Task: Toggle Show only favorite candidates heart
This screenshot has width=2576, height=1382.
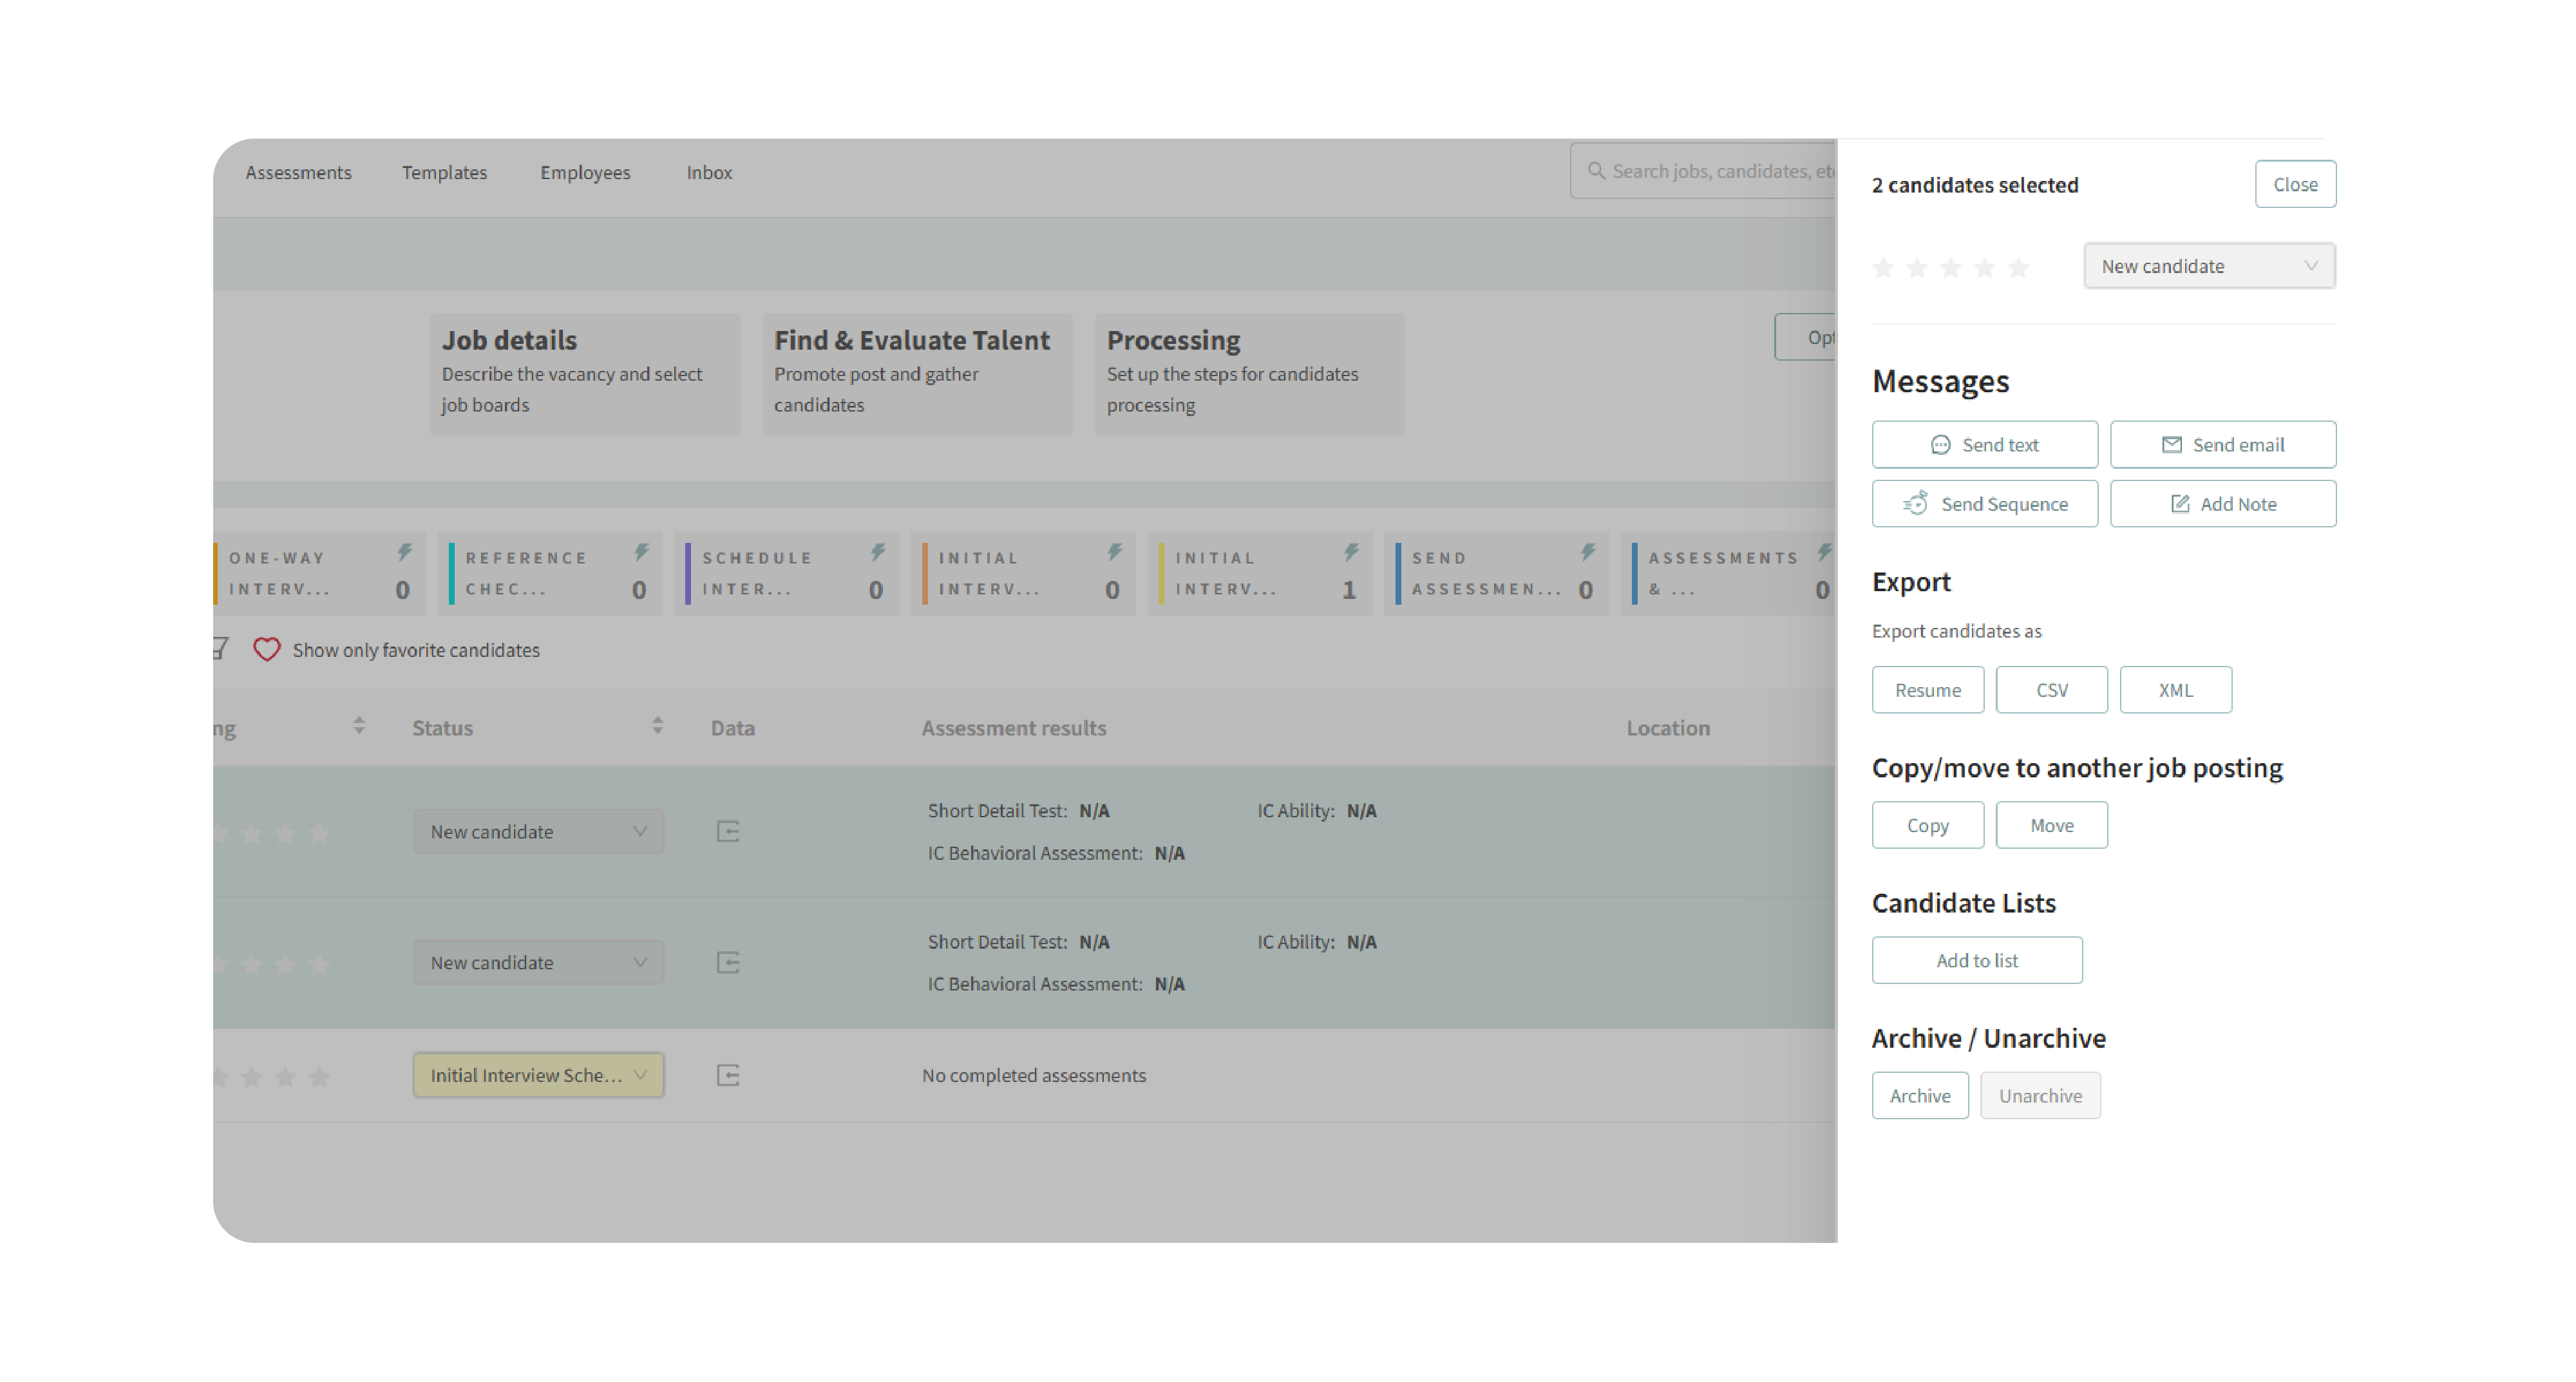Action: [x=266, y=650]
